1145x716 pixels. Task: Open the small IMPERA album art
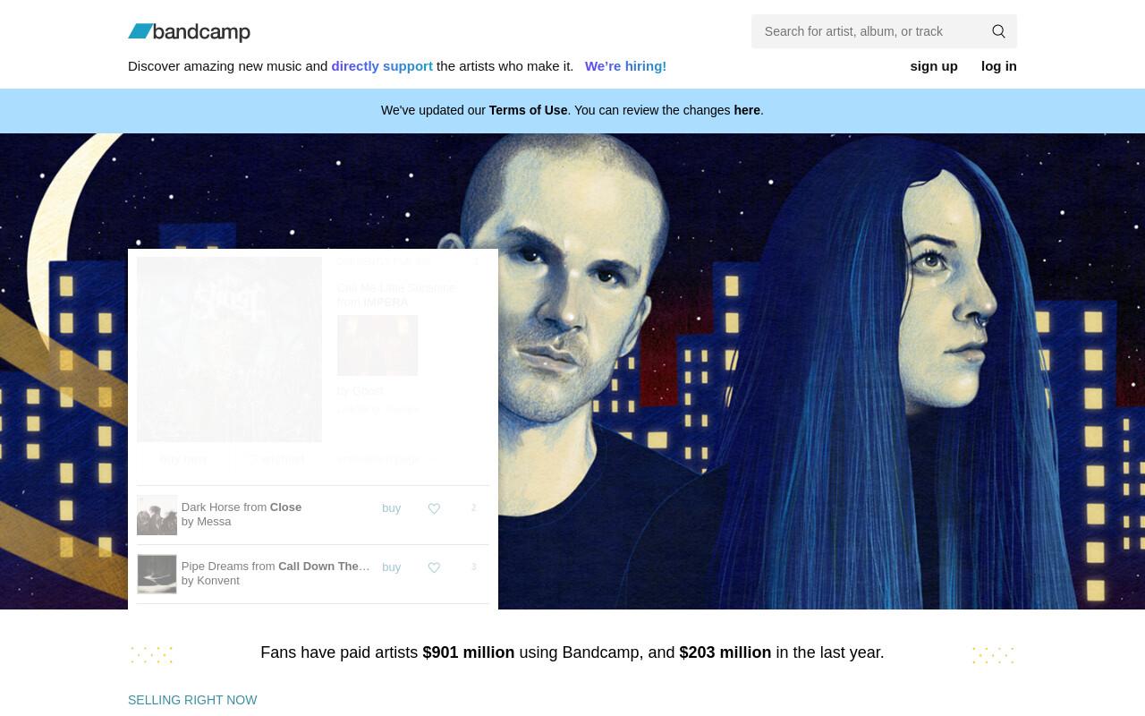377,345
